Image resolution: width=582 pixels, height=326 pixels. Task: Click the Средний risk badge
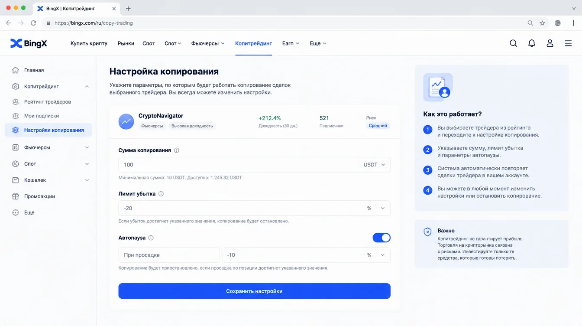(378, 126)
